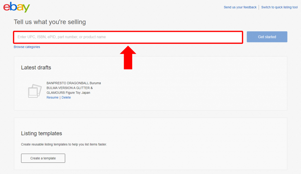Click the draft photo placeholder icon
Screen dimensions: 301x174
35,91
